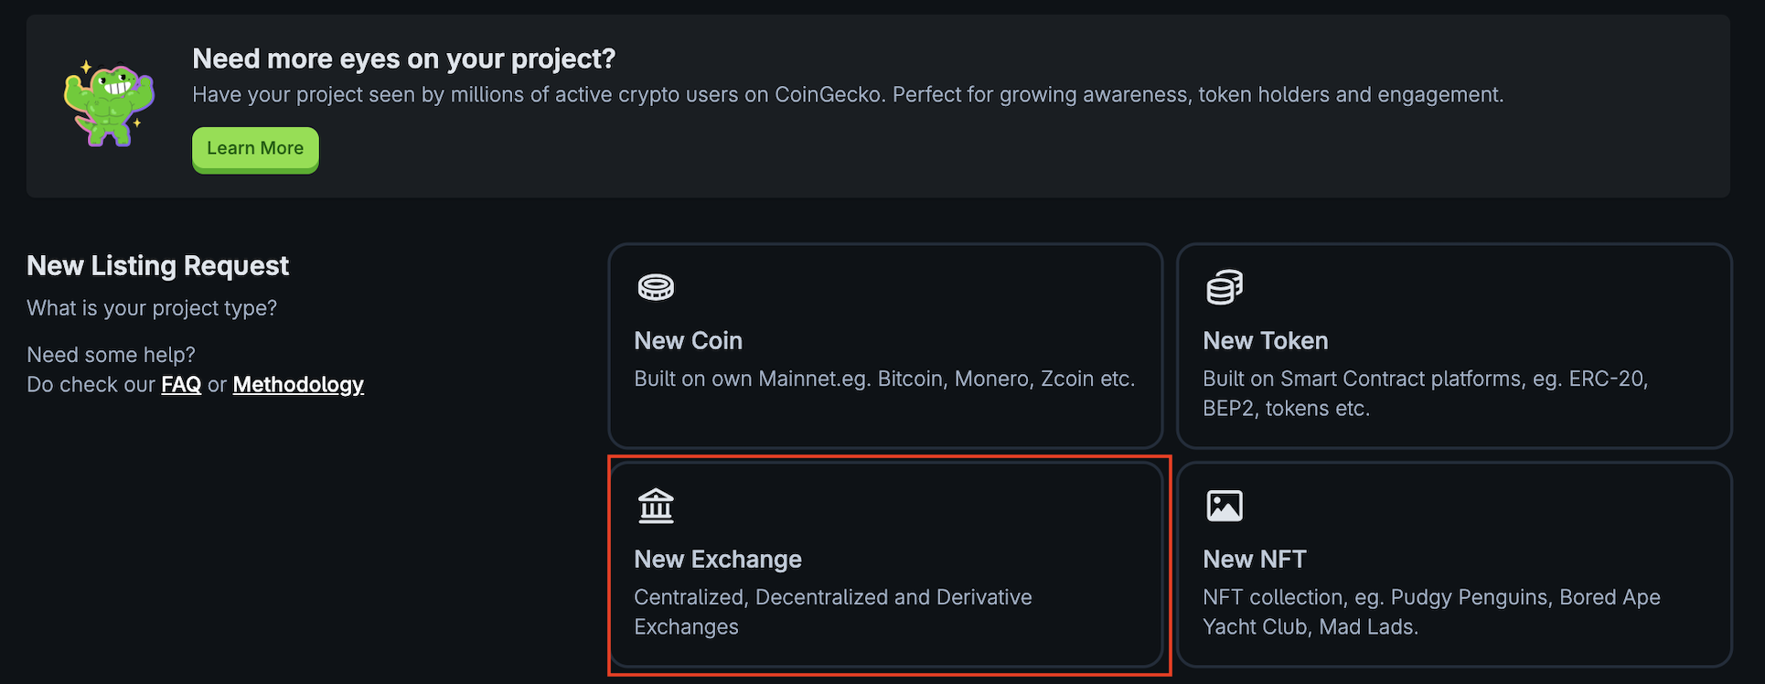Click the 'Built on own Mainnet' description

tap(883, 379)
